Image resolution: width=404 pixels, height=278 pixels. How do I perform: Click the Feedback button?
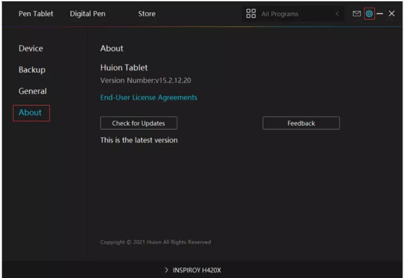301,123
